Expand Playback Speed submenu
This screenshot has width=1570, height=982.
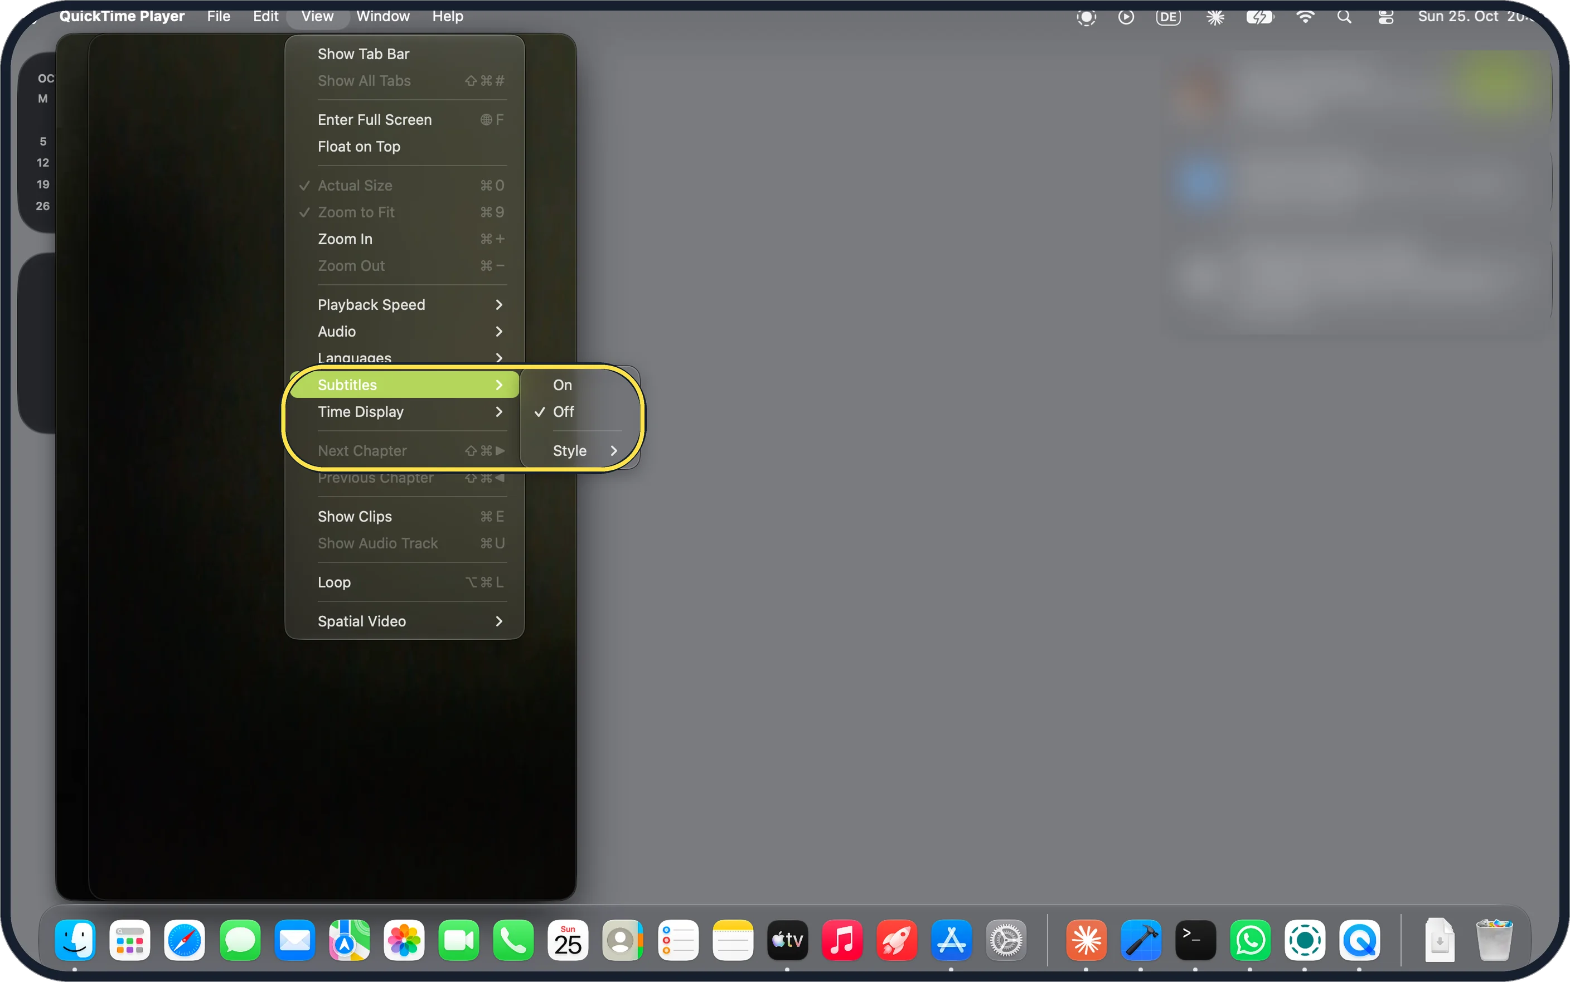point(404,305)
